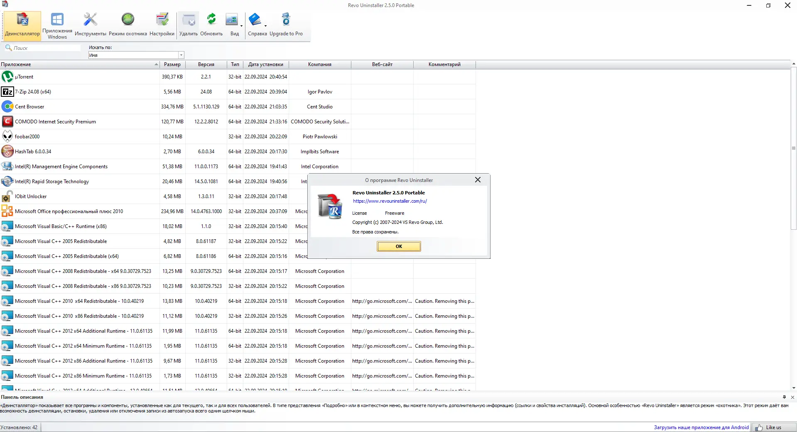Screen dimensions: 797x432
Task: Open the Вид view button
Action: [x=233, y=26]
